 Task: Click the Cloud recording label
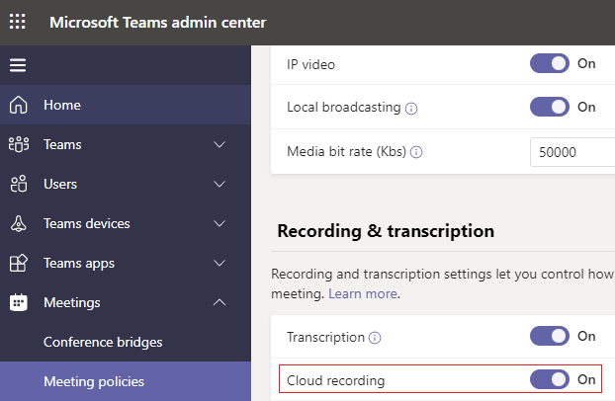[x=336, y=380]
